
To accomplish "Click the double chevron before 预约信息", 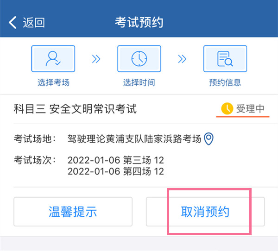I will click(x=182, y=59).
